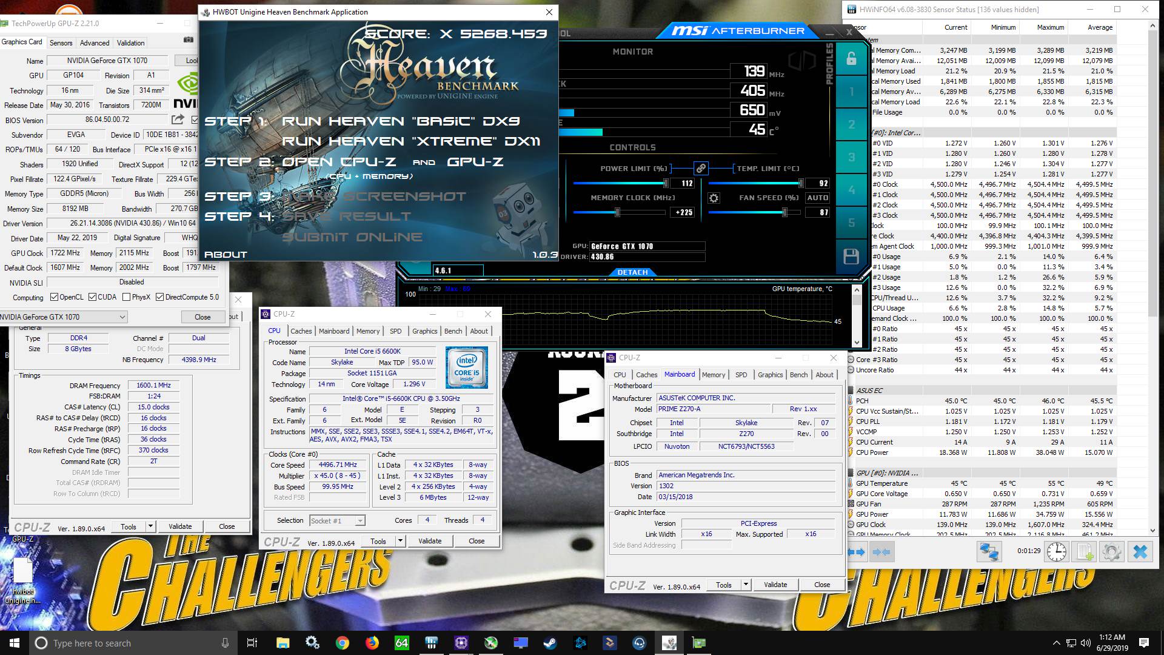Open fan settings gear icon in Afterburner
1164x655 pixels.
tap(714, 198)
